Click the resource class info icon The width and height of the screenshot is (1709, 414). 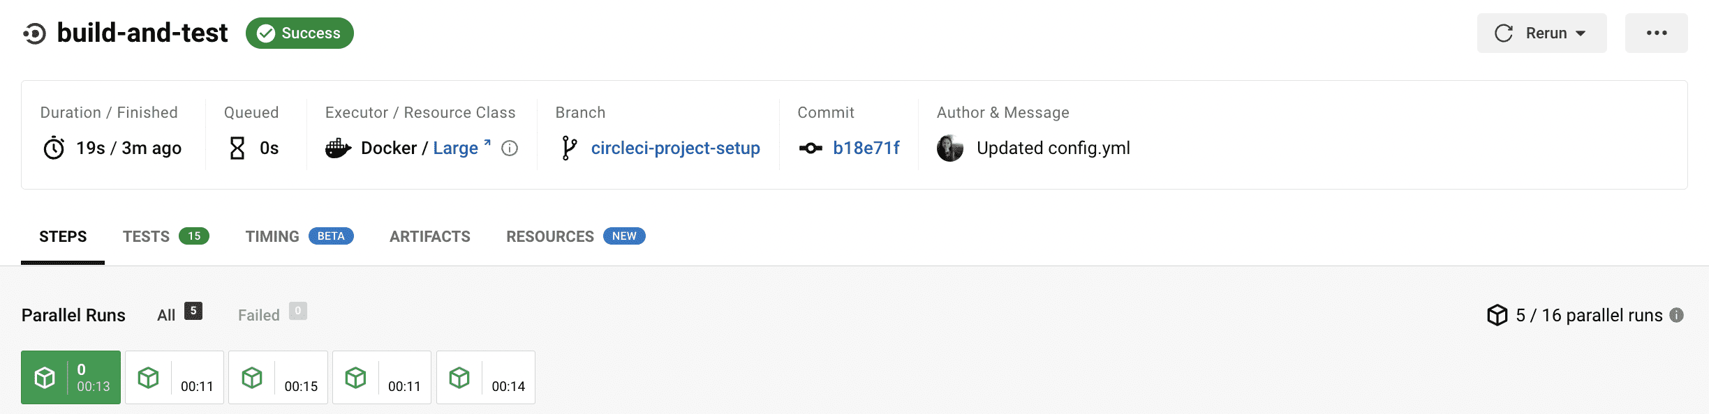510,148
